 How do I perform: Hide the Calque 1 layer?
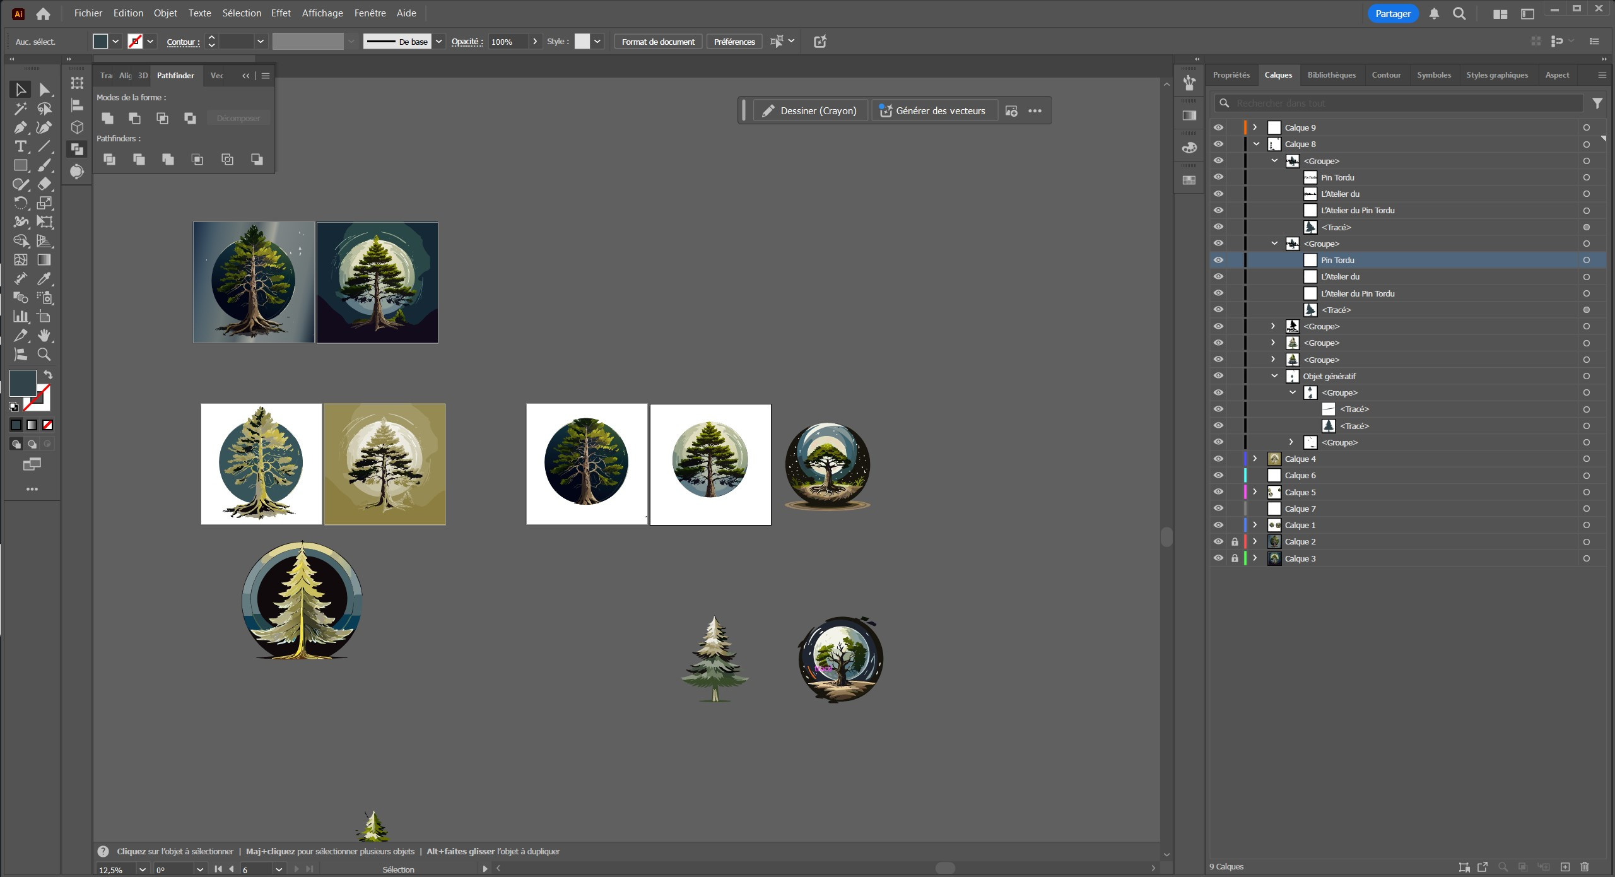[1218, 525]
